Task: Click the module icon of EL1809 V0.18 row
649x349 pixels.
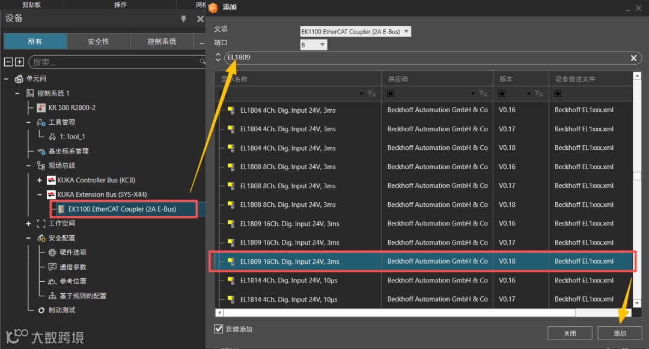Action: (231, 261)
